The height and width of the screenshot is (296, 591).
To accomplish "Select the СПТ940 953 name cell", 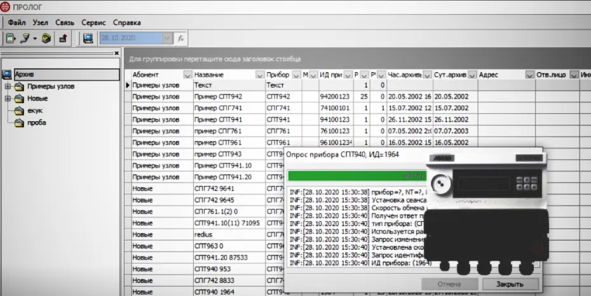I will (229, 269).
